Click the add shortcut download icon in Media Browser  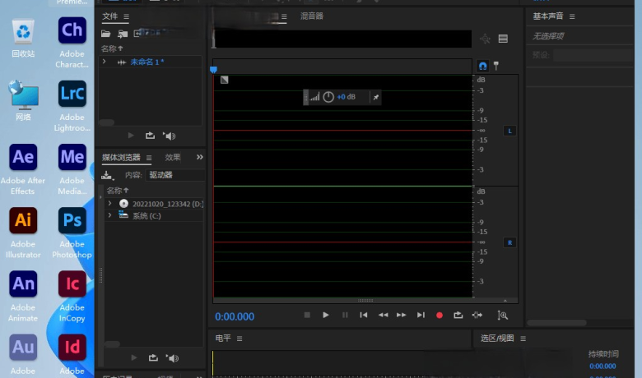107,175
